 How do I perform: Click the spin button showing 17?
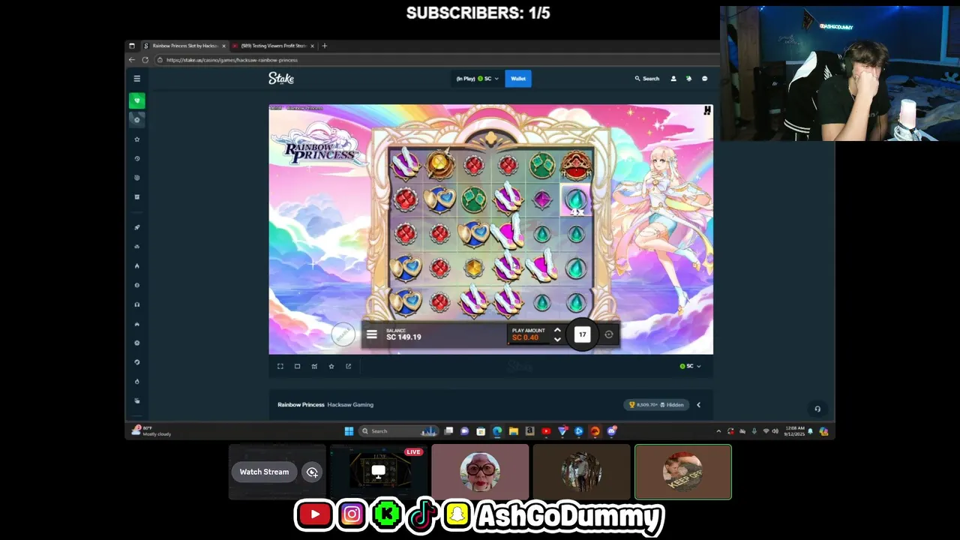point(582,334)
